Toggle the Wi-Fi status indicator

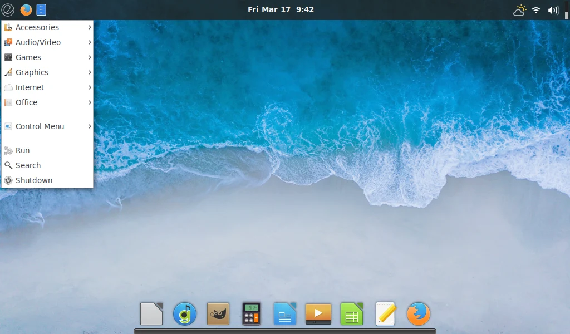click(x=535, y=9)
